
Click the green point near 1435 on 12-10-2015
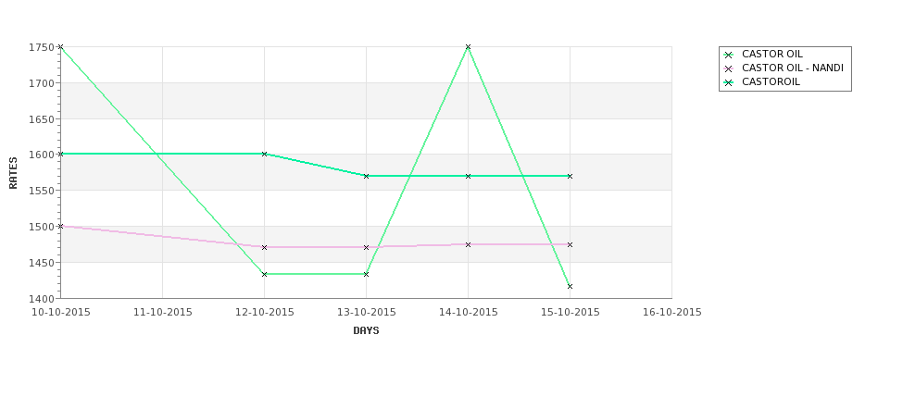pos(264,275)
